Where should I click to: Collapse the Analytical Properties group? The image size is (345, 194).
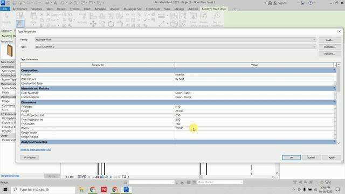point(335,142)
